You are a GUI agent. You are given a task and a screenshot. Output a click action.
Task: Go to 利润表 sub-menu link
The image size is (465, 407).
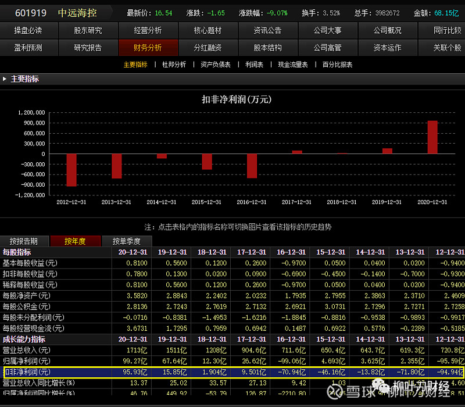[254, 65]
